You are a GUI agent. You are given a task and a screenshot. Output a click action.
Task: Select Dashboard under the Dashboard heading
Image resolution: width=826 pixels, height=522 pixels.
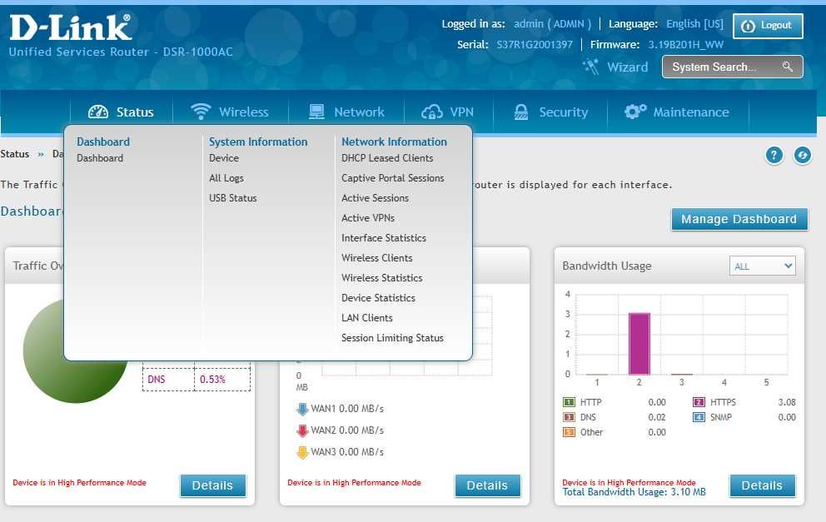[100, 158]
